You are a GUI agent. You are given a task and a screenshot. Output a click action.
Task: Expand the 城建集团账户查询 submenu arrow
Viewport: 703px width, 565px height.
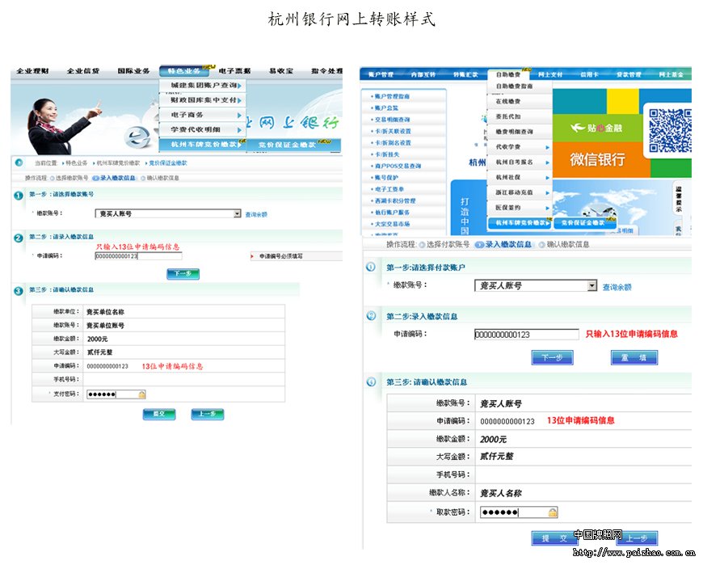pos(239,86)
